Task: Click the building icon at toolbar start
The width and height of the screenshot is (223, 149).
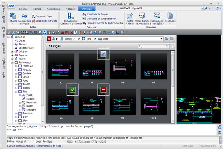Action: point(9,33)
